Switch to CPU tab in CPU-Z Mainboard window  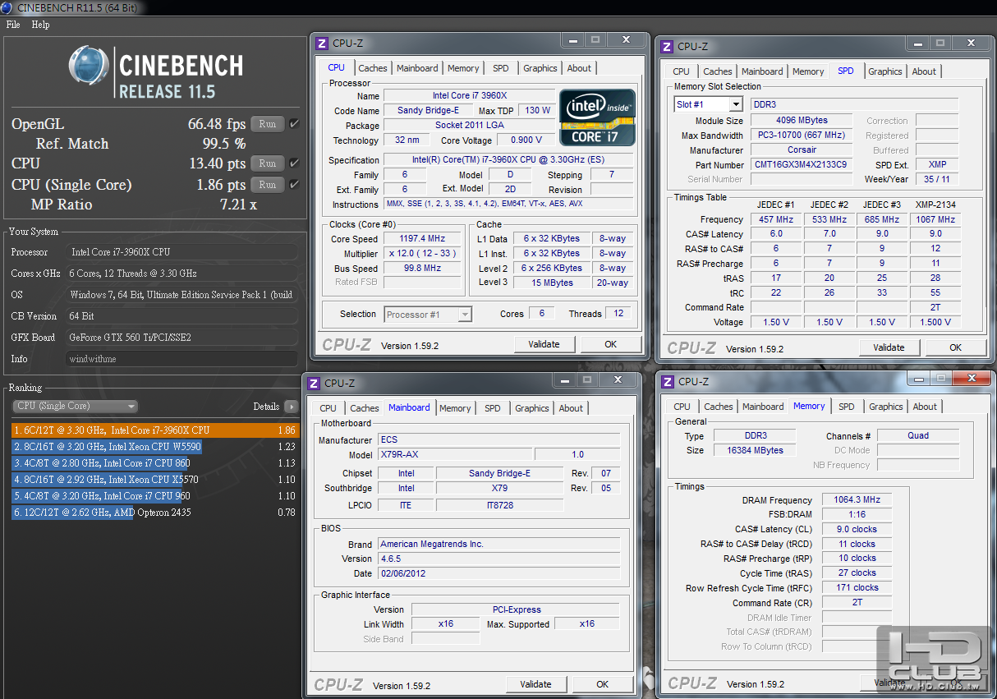pos(329,408)
